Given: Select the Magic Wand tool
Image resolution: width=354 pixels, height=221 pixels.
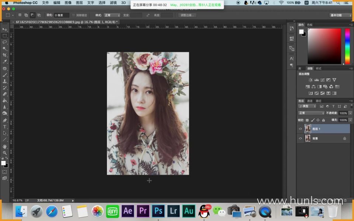Looking at the screenshot, I should 4,48.
